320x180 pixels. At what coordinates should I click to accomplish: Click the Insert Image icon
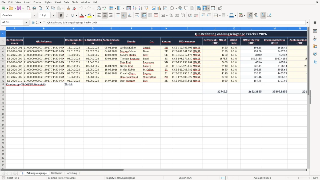coord(153,8)
